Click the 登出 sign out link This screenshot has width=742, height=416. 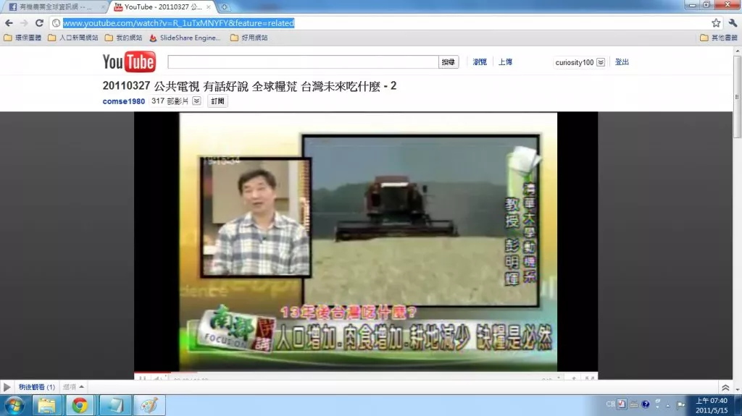(622, 62)
